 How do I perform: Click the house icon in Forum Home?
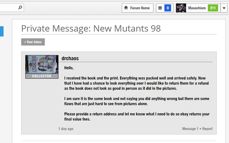pos(126,8)
